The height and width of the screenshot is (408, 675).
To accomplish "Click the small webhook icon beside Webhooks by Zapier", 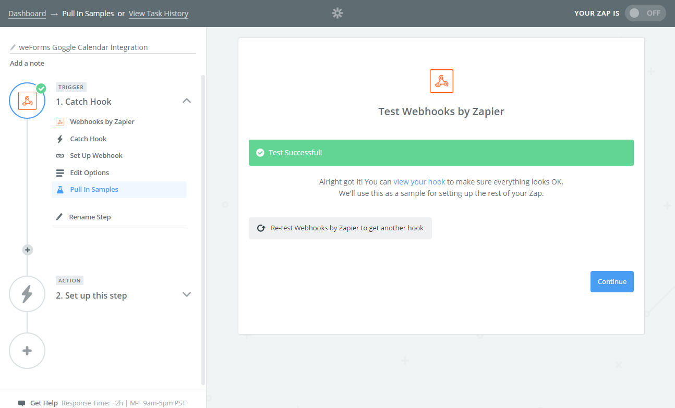I will click(x=60, y=122).
